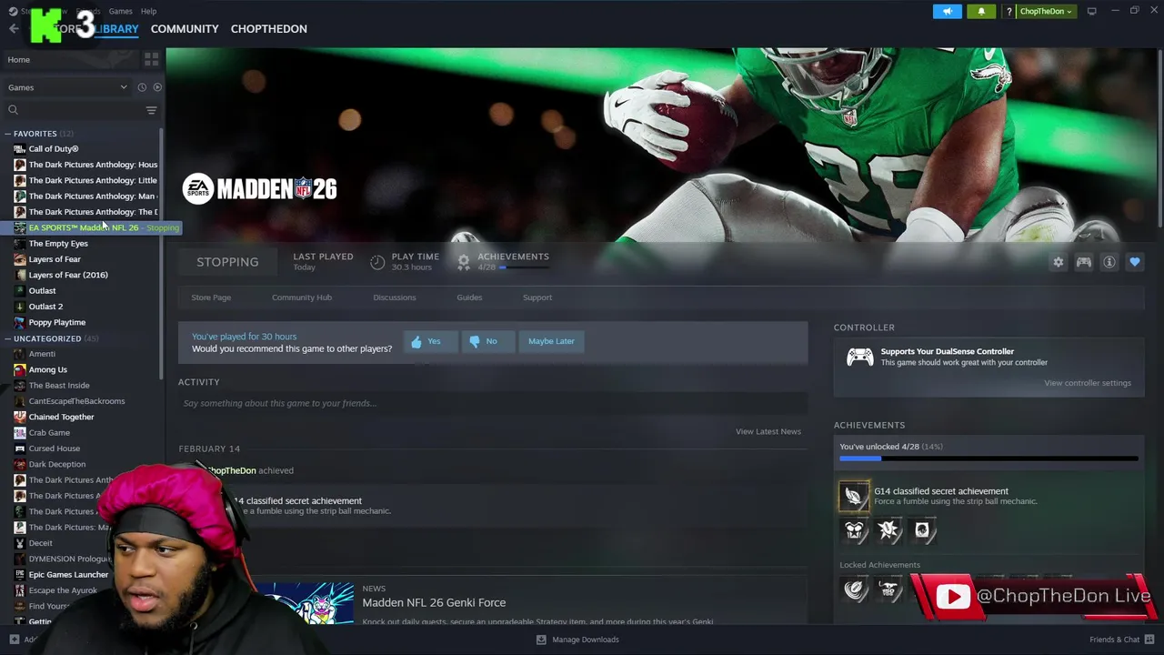1164x655 pixels.
Task: Select Dark Deception game
Action: (56, 464)
